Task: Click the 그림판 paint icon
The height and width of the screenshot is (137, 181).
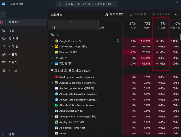Action: coord(57,58)
